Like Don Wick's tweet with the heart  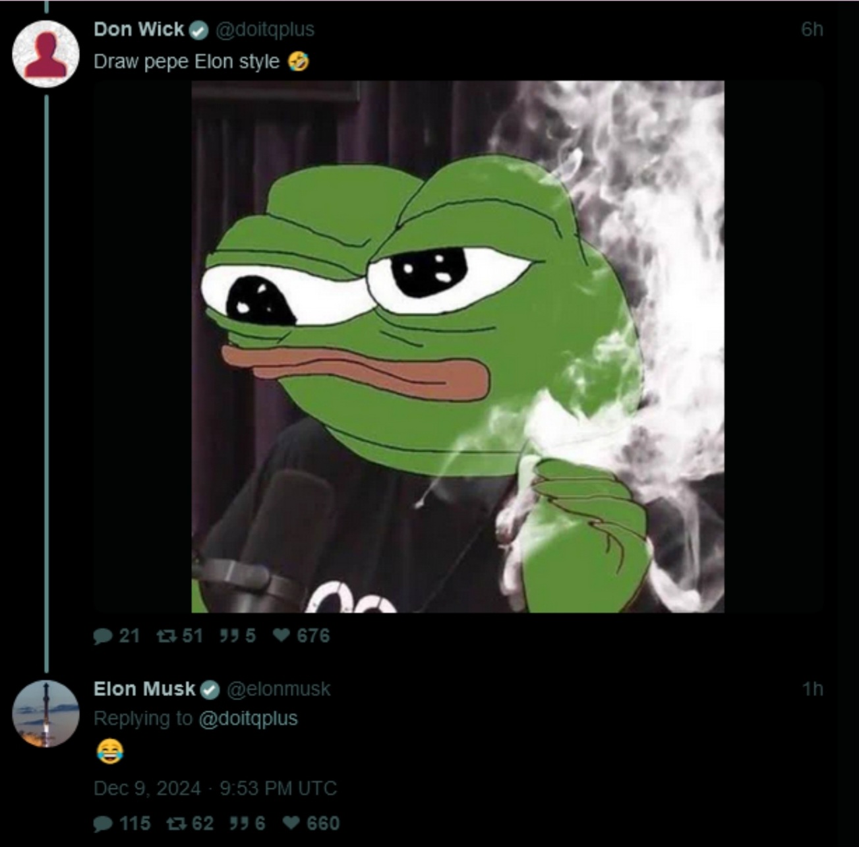281,635
